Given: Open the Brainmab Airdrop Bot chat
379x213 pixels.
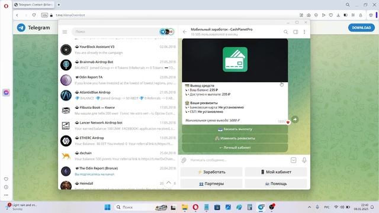Looking at the screenshot, I should 118,65.
